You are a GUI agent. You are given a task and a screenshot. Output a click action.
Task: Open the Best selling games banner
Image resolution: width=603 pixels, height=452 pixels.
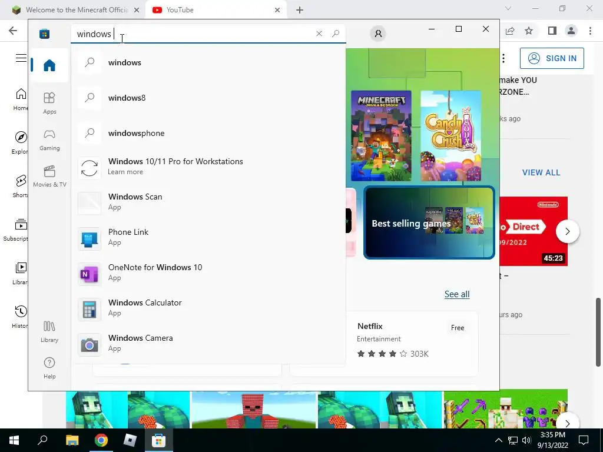click(x=429, y=222)
